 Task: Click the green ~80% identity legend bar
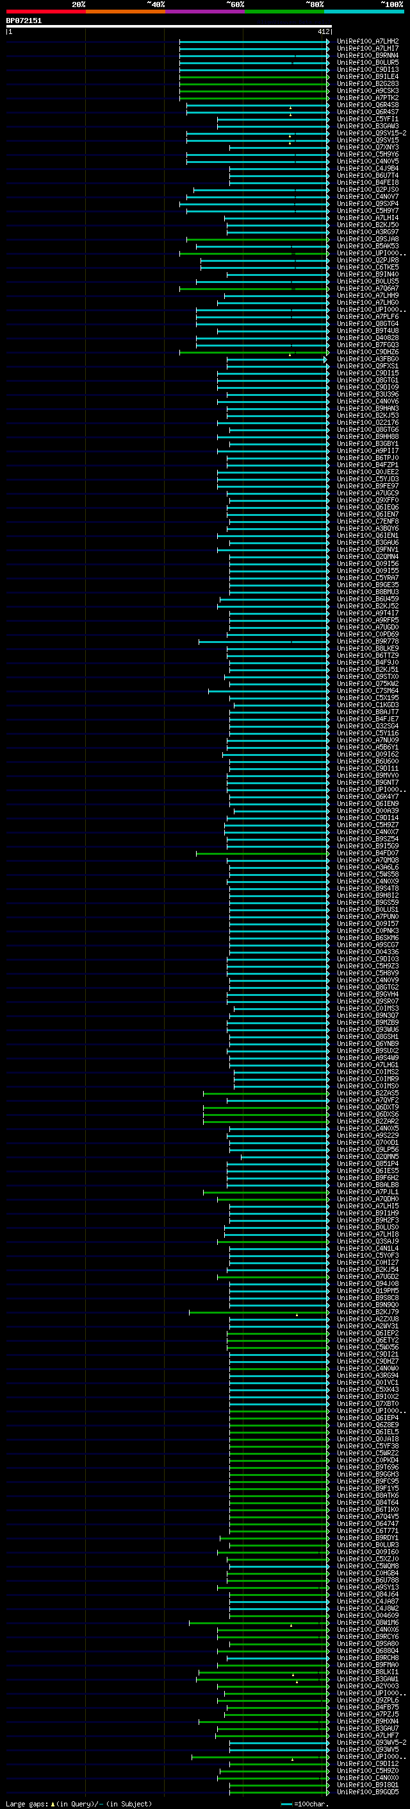pyautogui.click(x=284, y=12)
